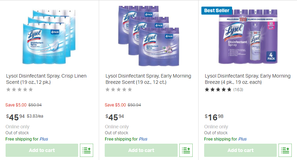This screenshot has width=297, height=160.
Task: Add 4 pk. Early Morning Breeze to list
Action: point(285,150)
